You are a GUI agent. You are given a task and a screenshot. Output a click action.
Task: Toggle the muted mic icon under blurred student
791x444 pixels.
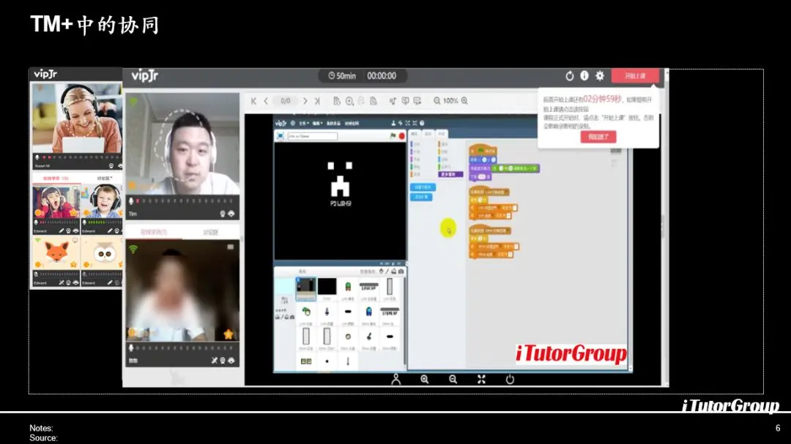pos(215,361)
